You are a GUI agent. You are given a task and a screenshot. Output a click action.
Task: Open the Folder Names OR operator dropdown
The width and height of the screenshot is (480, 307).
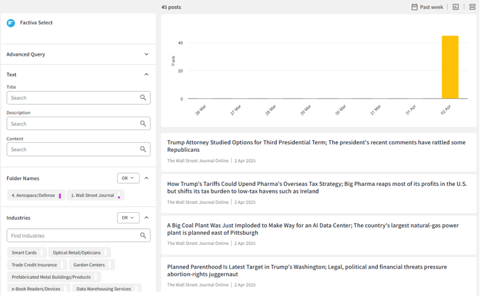pyautogui.click(x=128, y=178)
